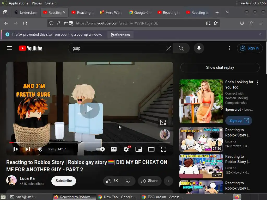Toggle the autoplay switch in player
Viewport: 267px width, 200px height.
pyautogui.click(x=100, y=149)
